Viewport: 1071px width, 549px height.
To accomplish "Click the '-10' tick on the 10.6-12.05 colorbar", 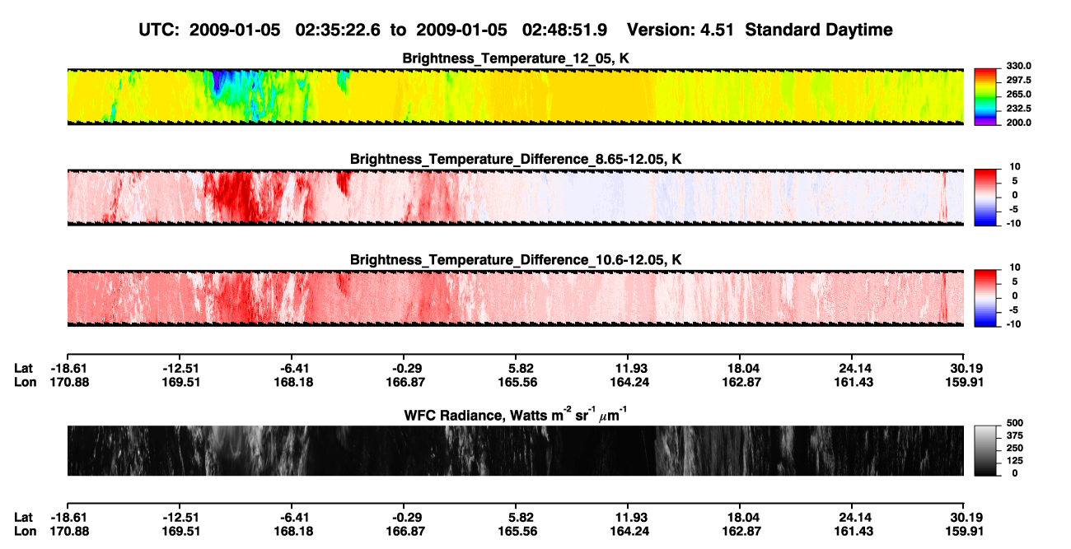I will point(1015,324).
